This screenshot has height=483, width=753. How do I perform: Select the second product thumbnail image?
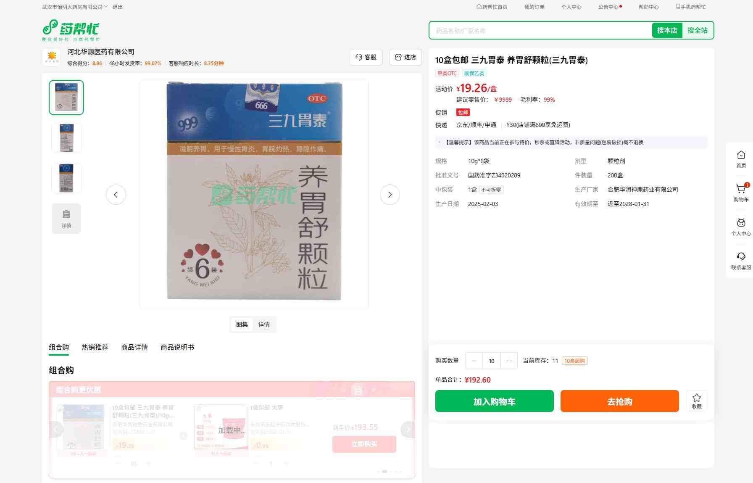(x=66, y=138)
